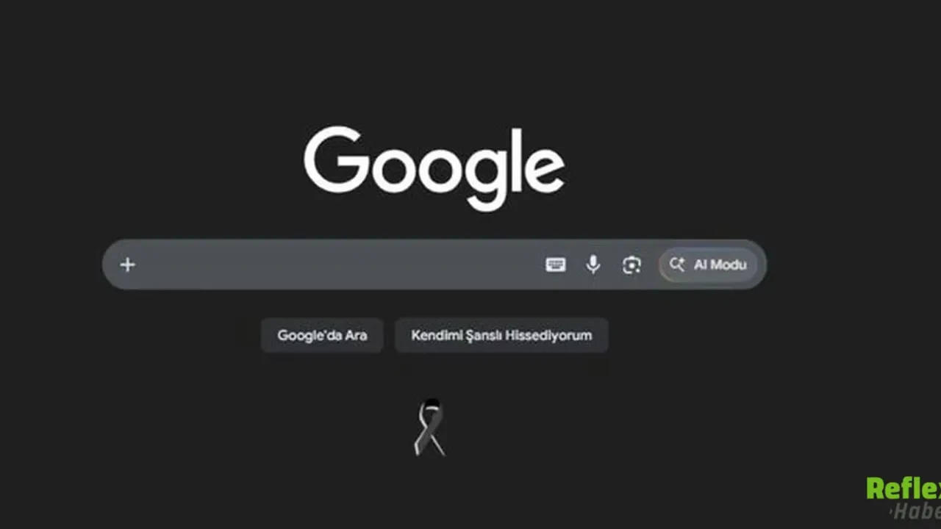
Task: Select the AI Modu text label
Action: click(720, 264)
